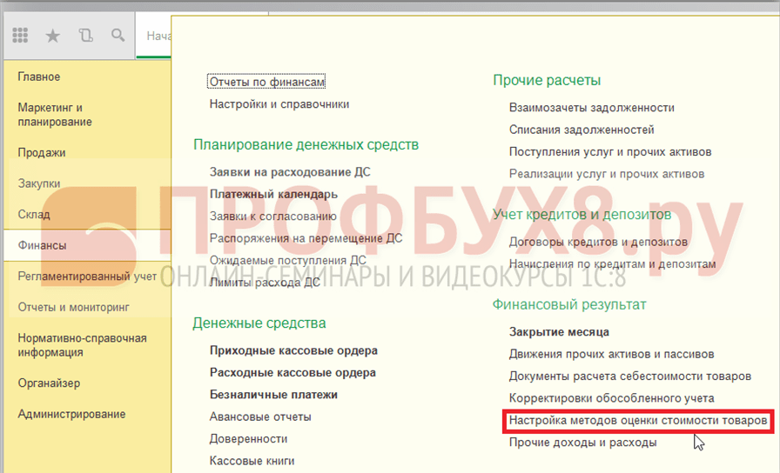
Task: Click the Финансовый результат heading
Action: coord(569,304)
